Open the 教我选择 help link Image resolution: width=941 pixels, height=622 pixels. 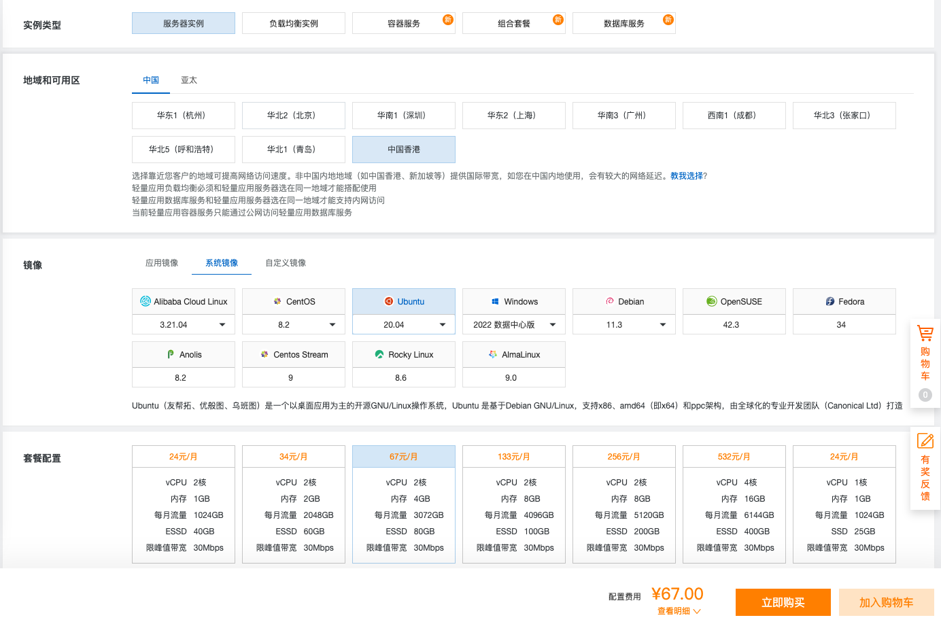(687, 176)
